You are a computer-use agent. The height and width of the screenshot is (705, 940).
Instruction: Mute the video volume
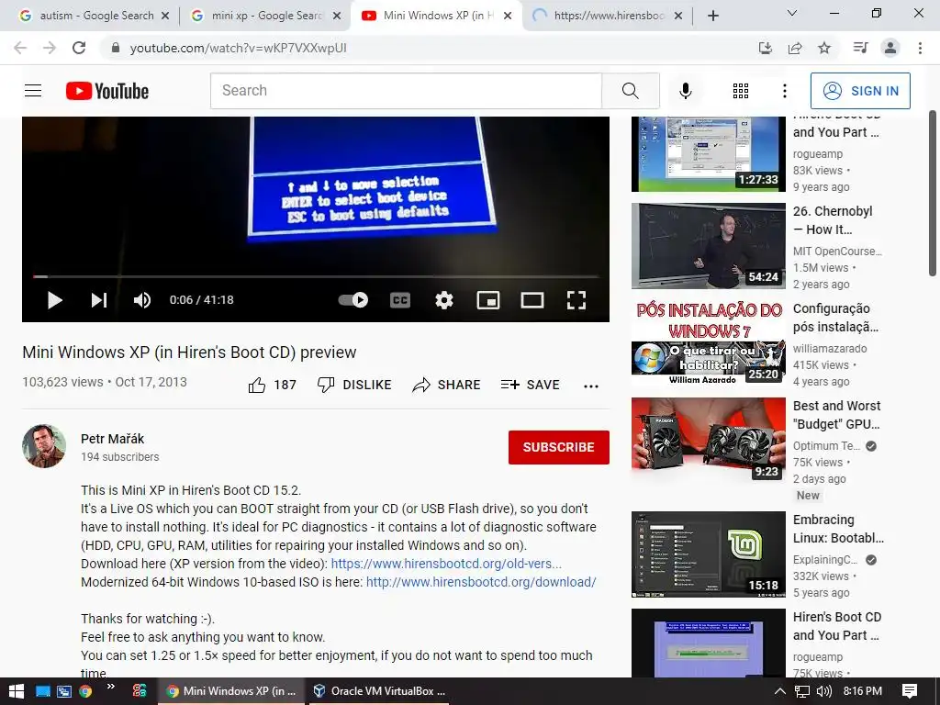142,300
